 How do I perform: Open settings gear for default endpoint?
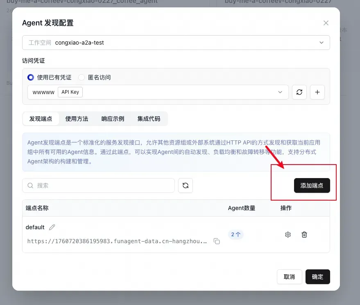click(288, 235)
